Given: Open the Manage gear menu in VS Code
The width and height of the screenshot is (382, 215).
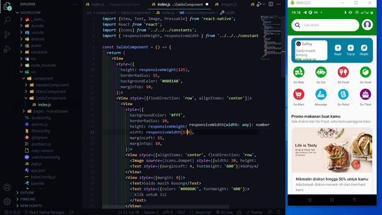Looking at the screenshot, I should 7,201.
